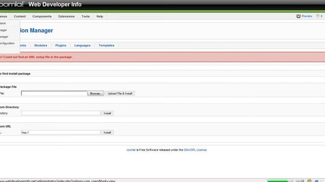Open the Preview link
Screen dimensions: 325x182
(x=307, y=16)
